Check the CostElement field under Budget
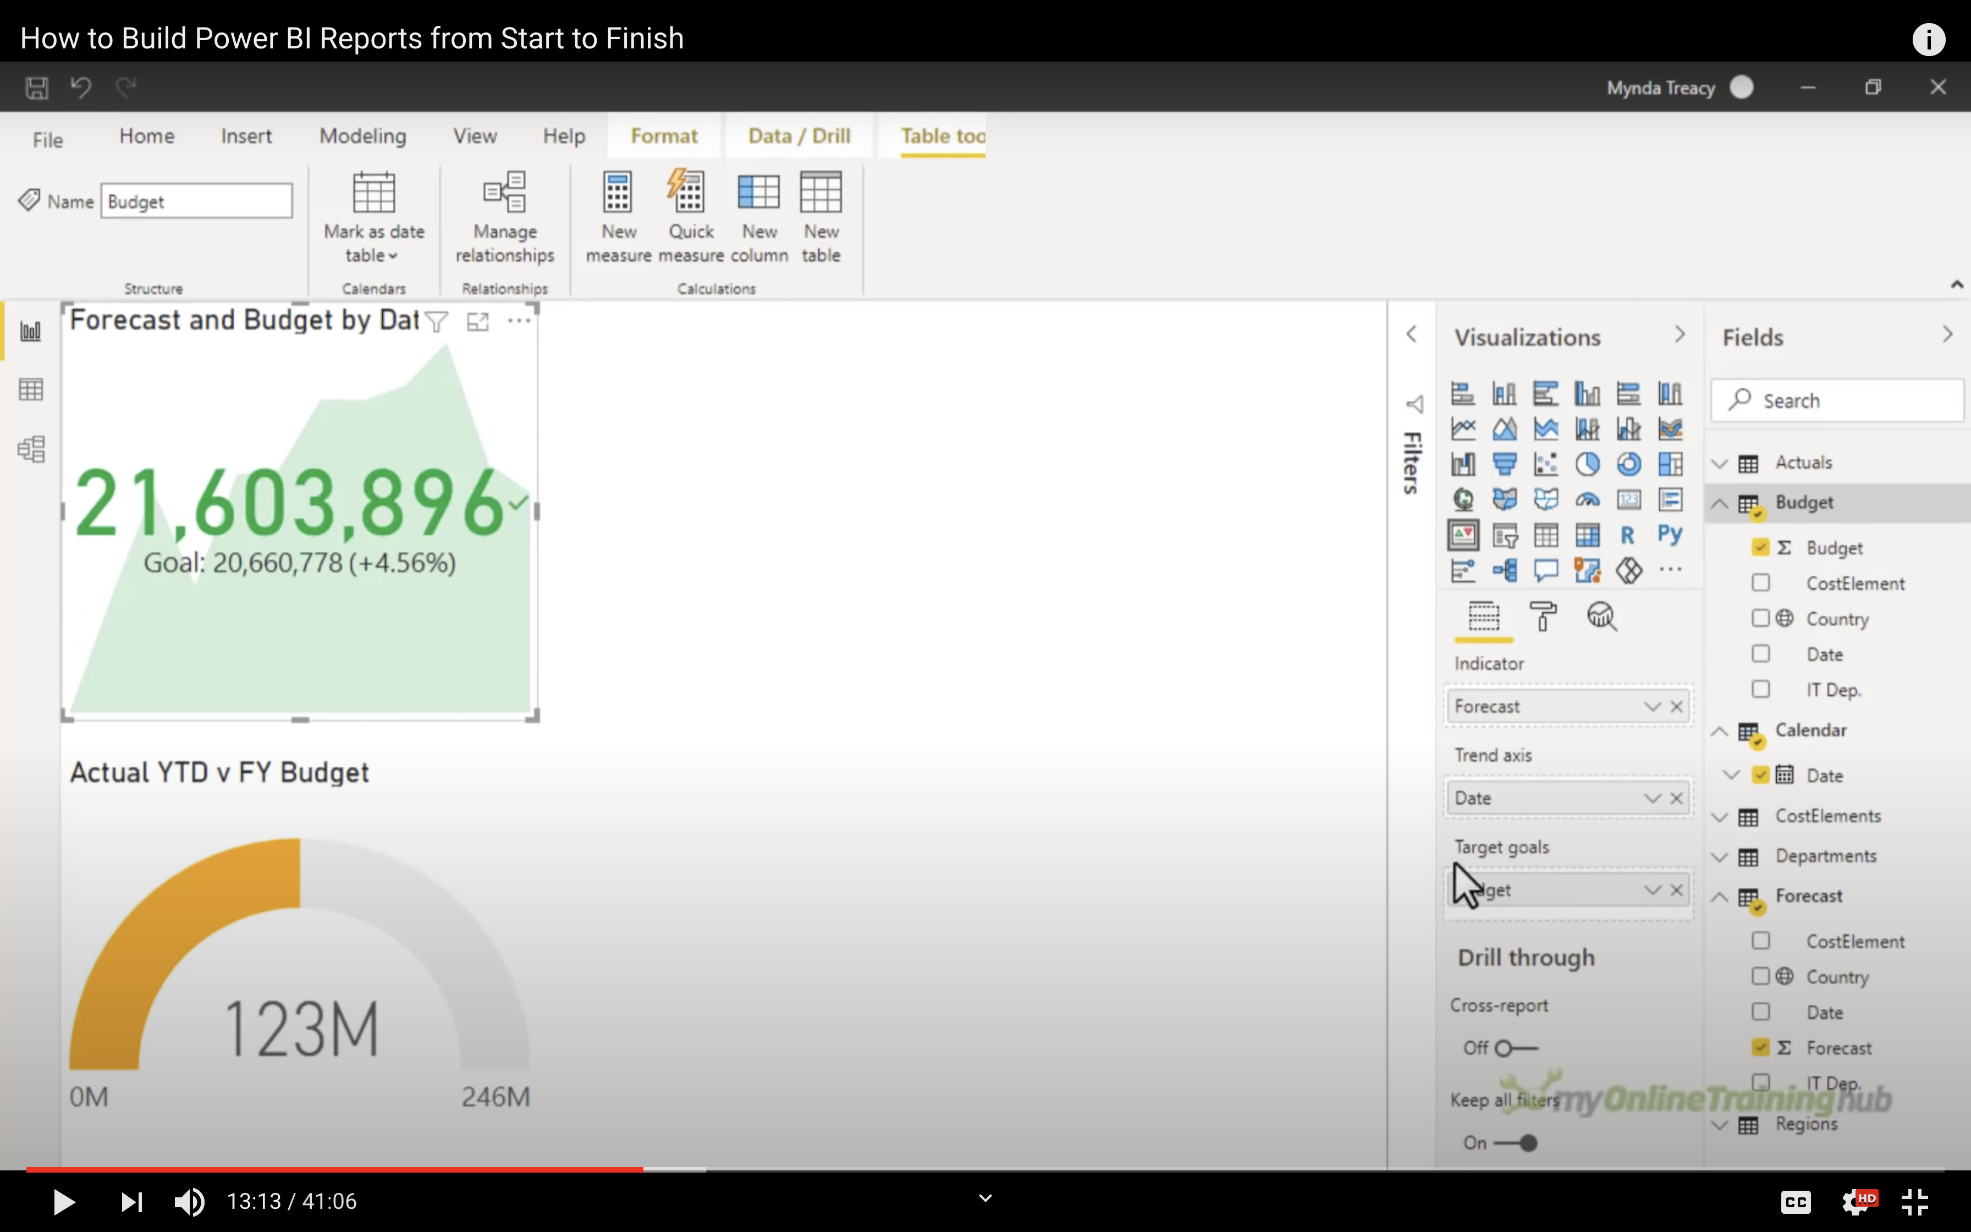Image resolution: width=1971 pixels, height=1232 pixels. (x=1761, y=582)
